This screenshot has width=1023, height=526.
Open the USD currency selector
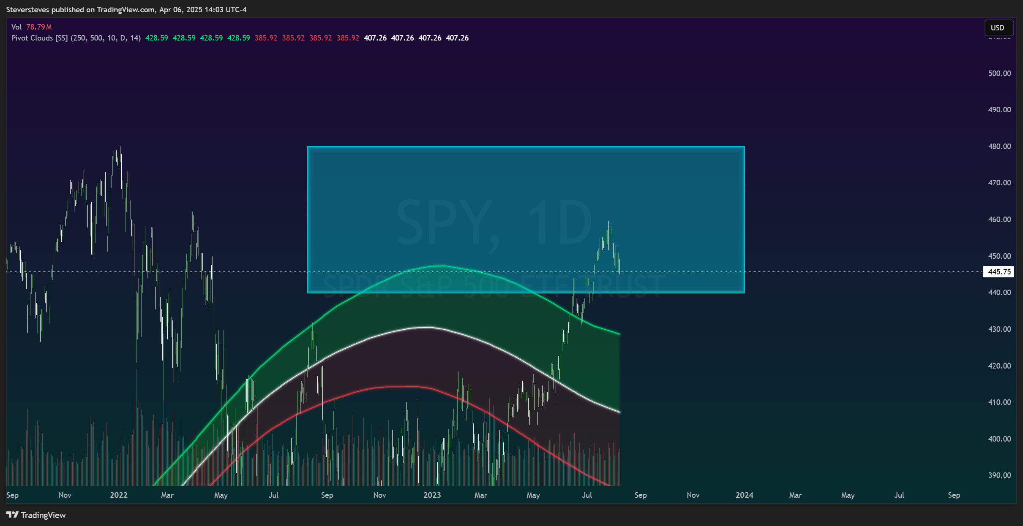(999, 28)
